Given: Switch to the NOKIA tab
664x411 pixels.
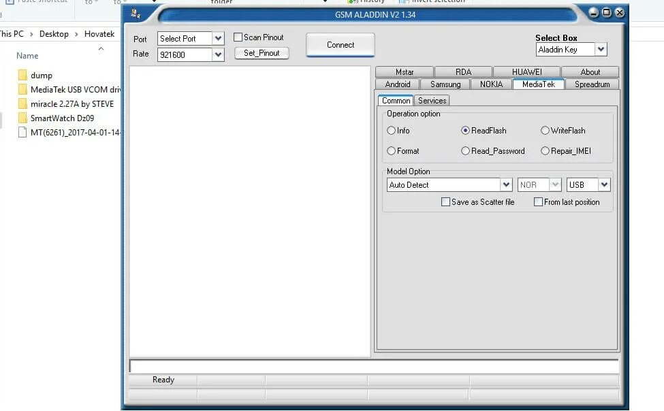Looking at the screenshot, I should click(x=491, y=84).
